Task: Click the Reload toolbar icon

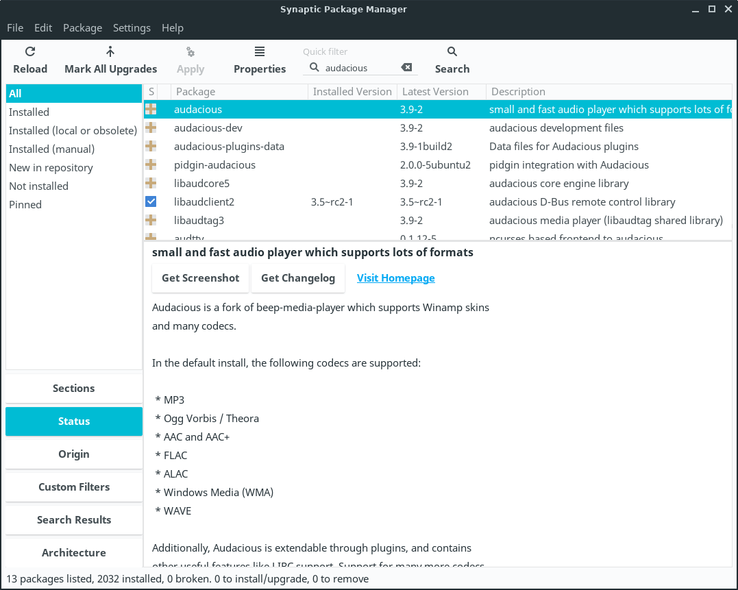Action: [x=30, y=52]
